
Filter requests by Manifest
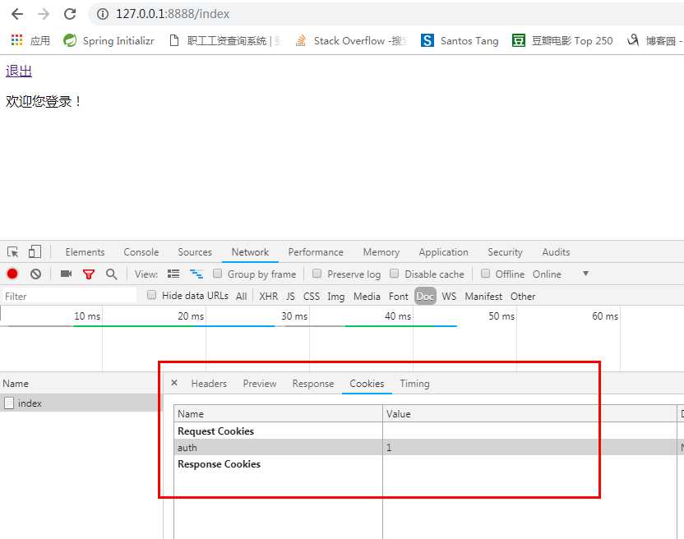(x=483, y=296)
